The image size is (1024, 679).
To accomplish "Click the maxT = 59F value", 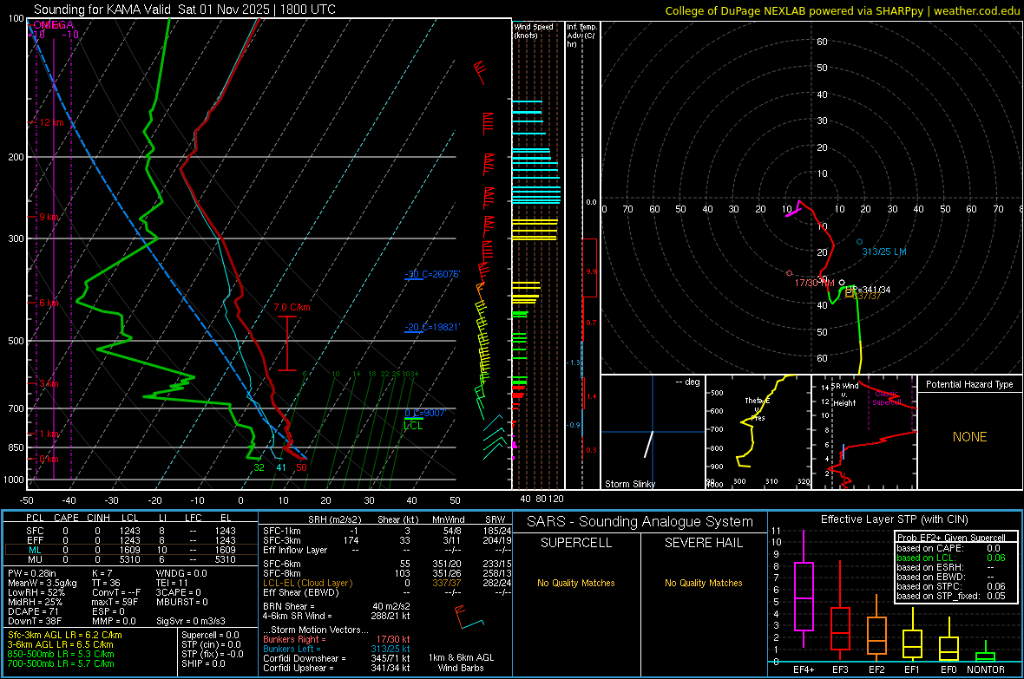I will pos(115,602).
